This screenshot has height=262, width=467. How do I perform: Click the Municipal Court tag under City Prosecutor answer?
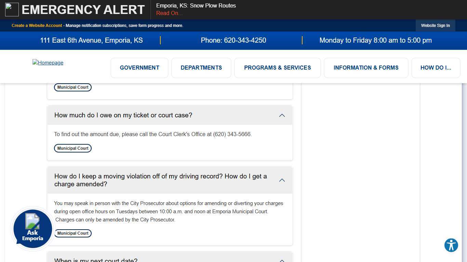click(x=73, y=233)
